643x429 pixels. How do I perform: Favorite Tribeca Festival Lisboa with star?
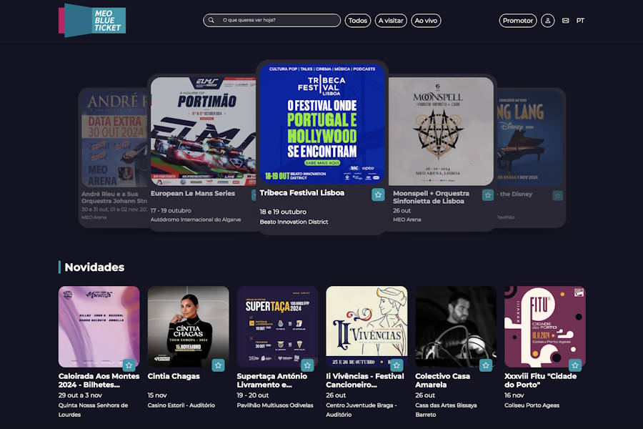(378, 194)
